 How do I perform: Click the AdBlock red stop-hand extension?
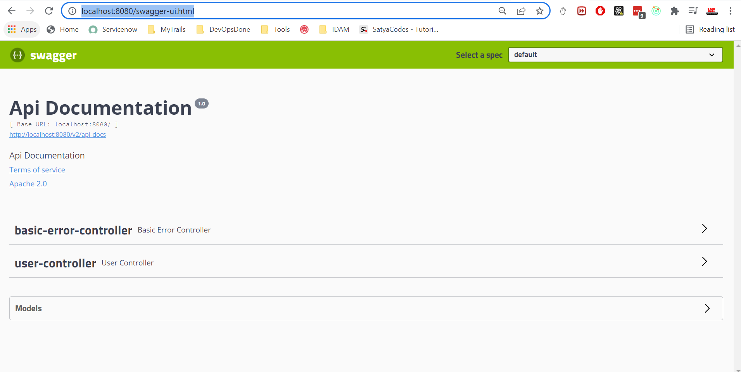click(x=600, y=11)
